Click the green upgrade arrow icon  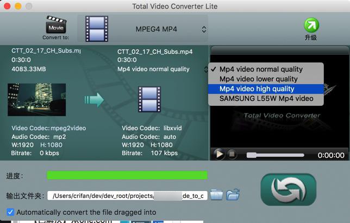point(311,25)
